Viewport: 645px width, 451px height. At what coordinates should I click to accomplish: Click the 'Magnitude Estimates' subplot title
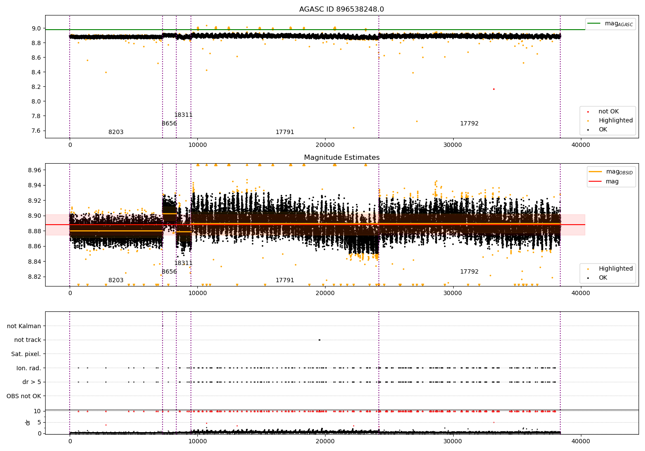[342, 158]
